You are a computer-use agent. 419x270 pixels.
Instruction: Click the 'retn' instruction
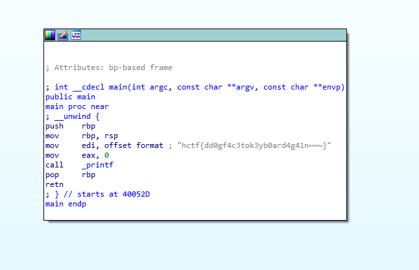[x=54, y=184]
